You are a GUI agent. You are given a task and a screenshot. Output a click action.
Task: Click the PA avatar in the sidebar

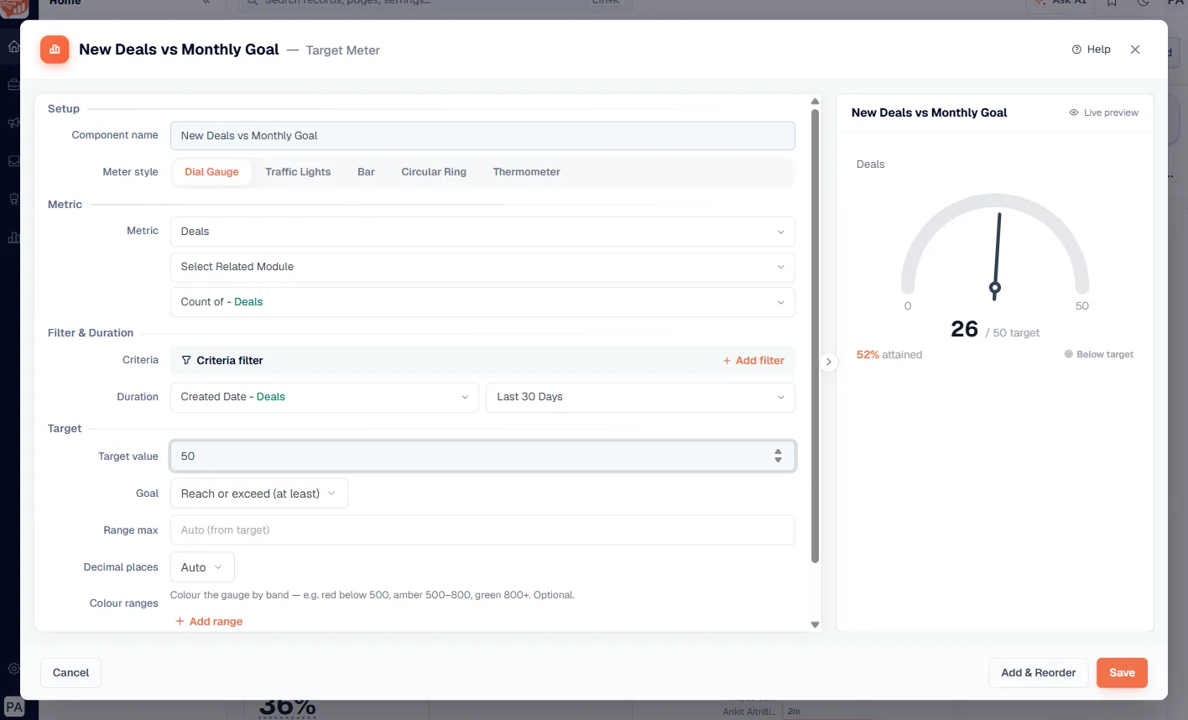(13, 707)
